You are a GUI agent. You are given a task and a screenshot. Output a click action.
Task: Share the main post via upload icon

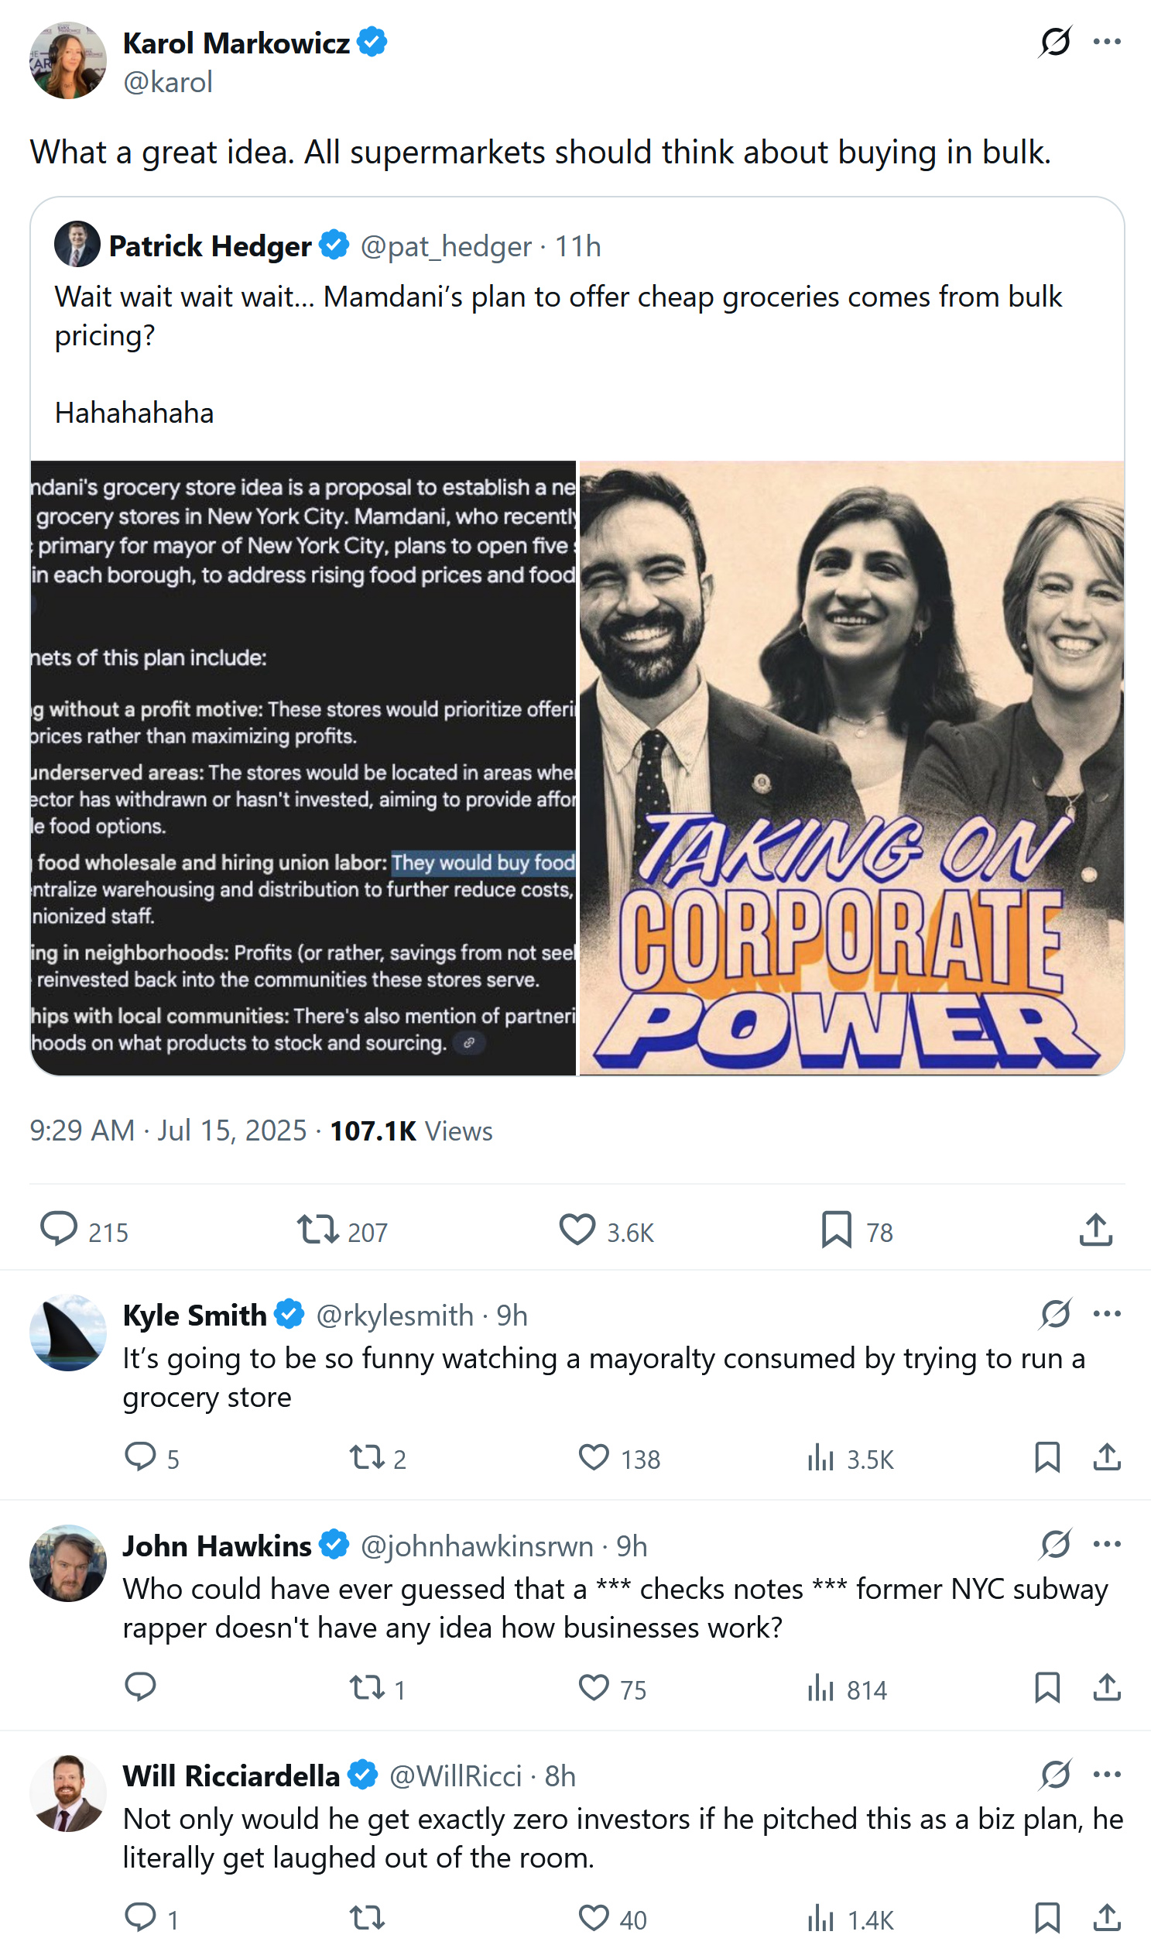(1095, 1230)
